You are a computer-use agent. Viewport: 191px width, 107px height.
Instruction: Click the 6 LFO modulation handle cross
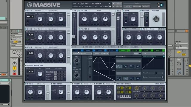point(140,51)
